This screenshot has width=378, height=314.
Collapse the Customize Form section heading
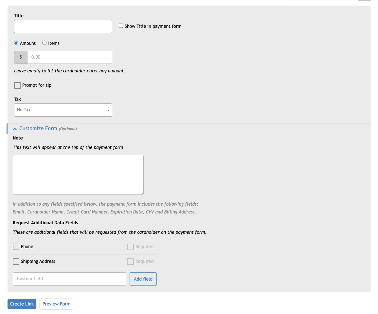click(x=38, y=129)
